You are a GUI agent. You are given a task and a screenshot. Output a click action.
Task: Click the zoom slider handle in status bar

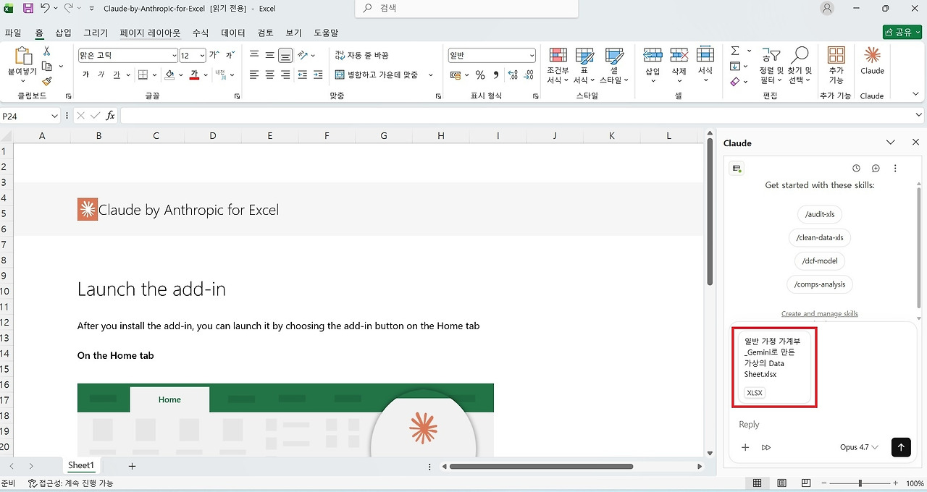[x=860, y=483]
